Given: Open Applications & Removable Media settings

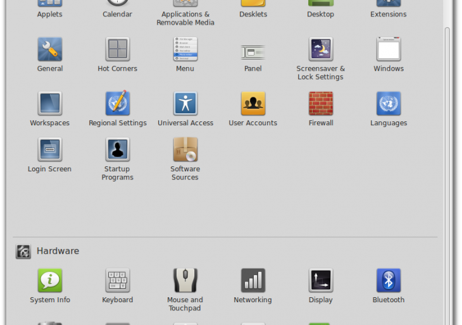Looking at the screenshot, I should [185, 13].
